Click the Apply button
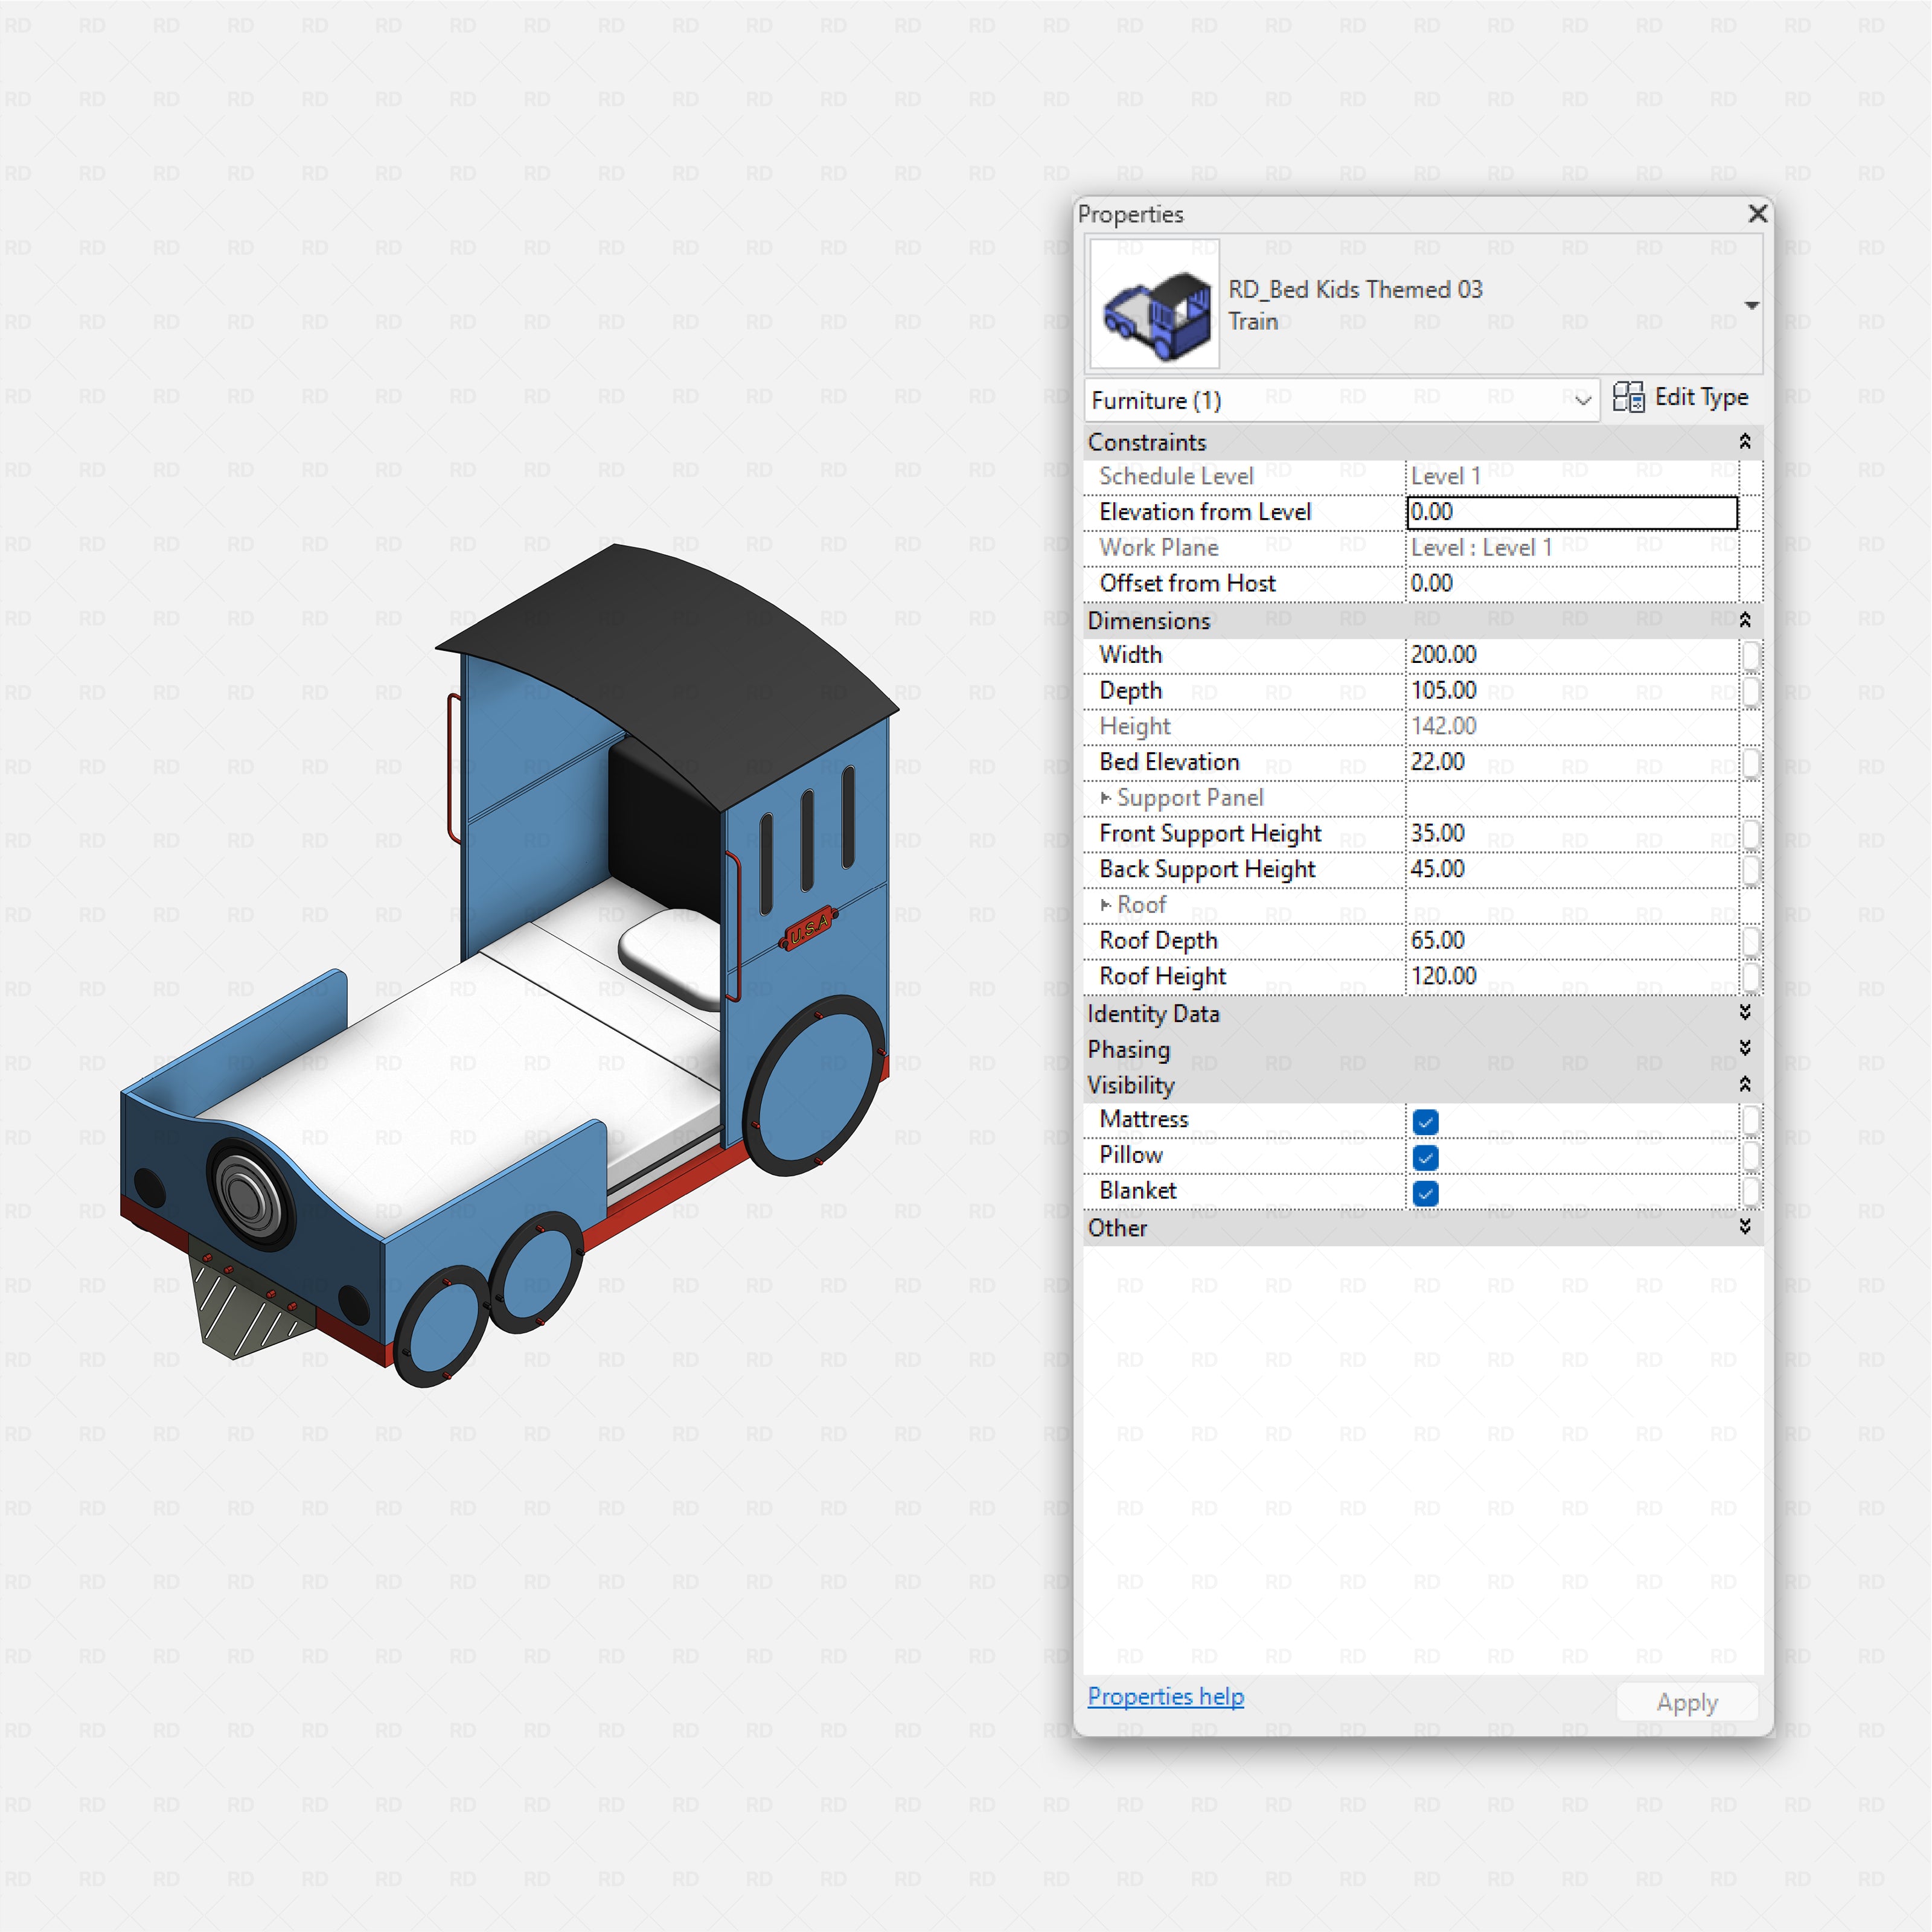Image resolution: width=1932 pixels, height=1932 pixels. 1687,1701
